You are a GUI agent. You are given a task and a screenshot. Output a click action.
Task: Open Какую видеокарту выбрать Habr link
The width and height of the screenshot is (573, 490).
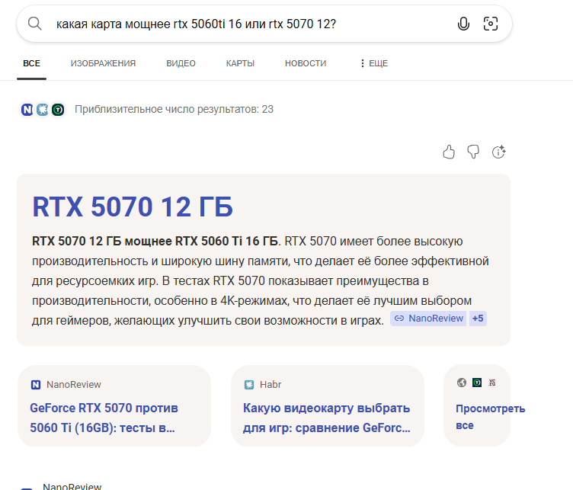(327, 418)
